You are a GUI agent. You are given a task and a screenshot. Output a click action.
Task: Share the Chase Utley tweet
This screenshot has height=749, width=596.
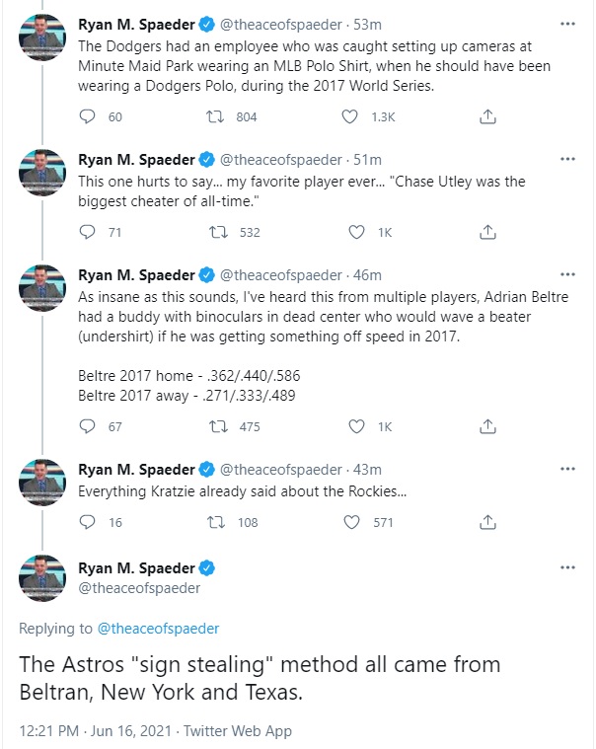pos(486,233)
